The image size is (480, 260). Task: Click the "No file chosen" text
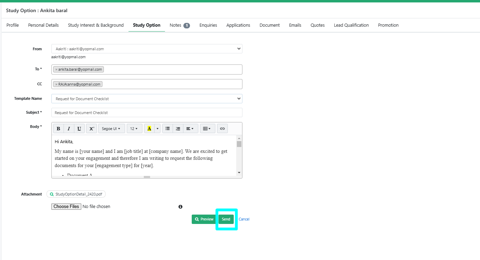[x=96, y=207]
